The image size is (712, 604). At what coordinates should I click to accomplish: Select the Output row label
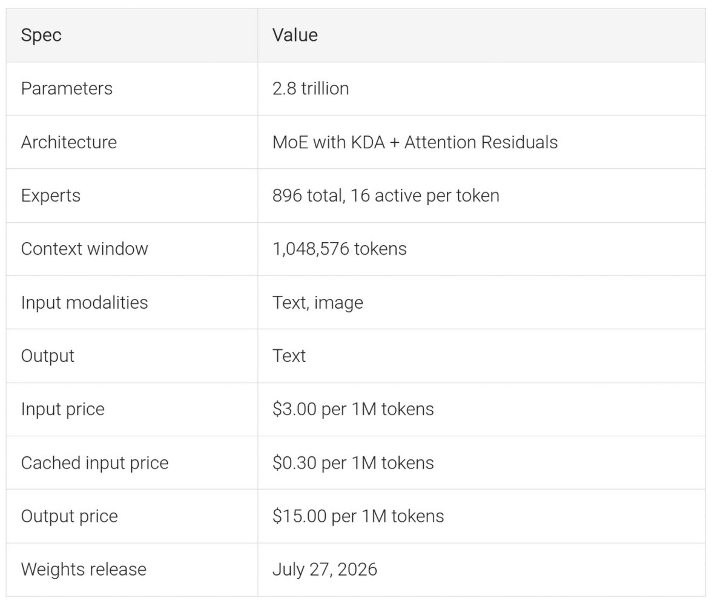[48, 356]
